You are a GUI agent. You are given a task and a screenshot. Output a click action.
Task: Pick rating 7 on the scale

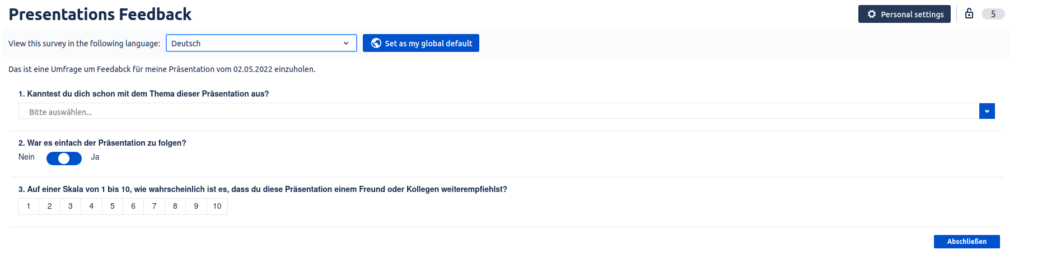155,207
